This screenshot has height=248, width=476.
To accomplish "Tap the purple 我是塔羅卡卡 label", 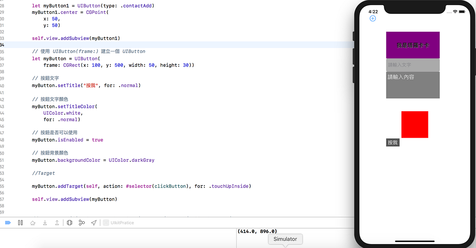I will tap(413, 45).
